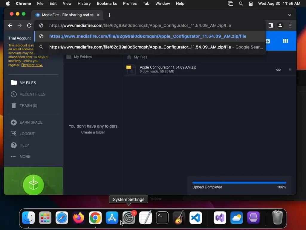Open Weather app from the Dock

[x=237, y=218]
